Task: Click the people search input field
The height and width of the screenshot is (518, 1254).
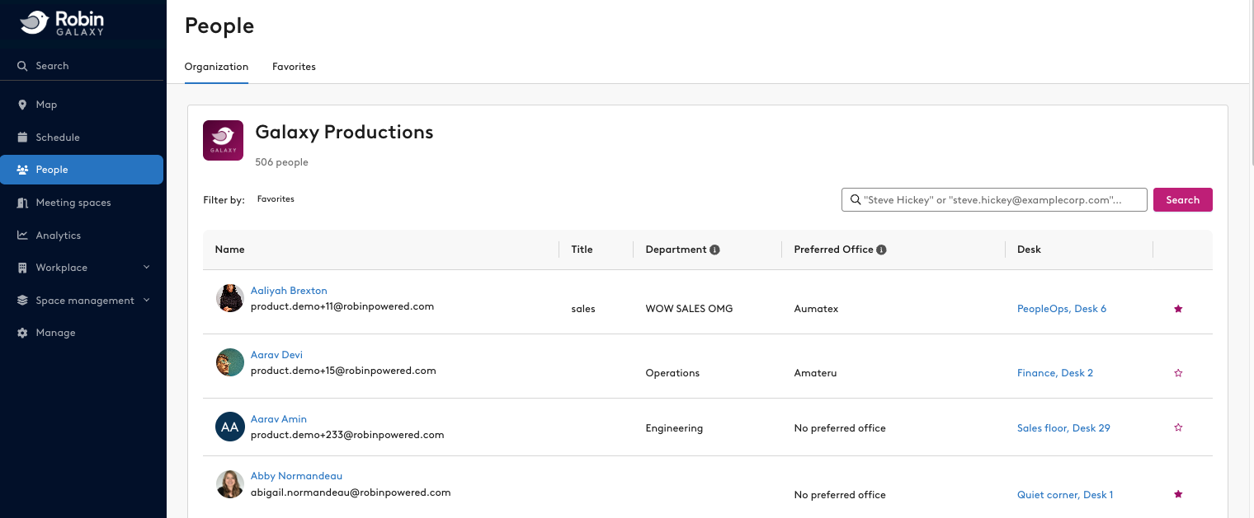Action: click(994, 200)
